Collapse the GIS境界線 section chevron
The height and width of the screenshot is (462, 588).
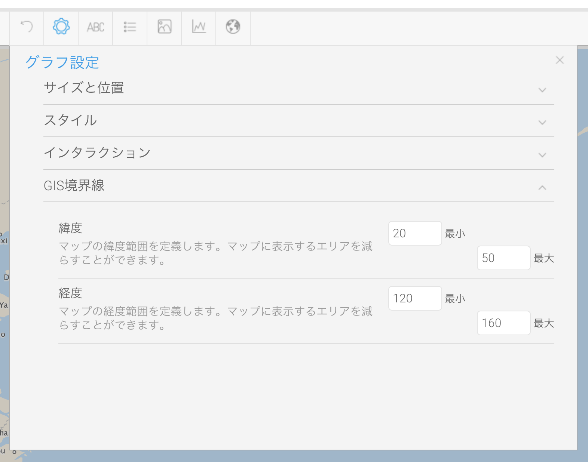[542, 187]
